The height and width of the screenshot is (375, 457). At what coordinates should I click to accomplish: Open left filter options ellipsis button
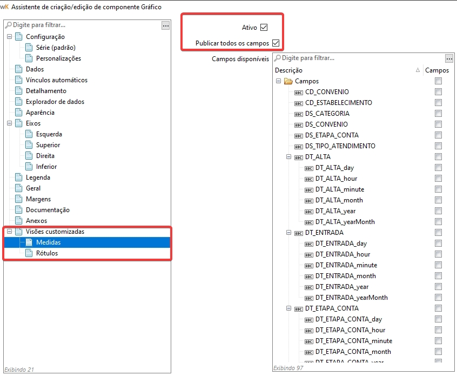[166, 25]
